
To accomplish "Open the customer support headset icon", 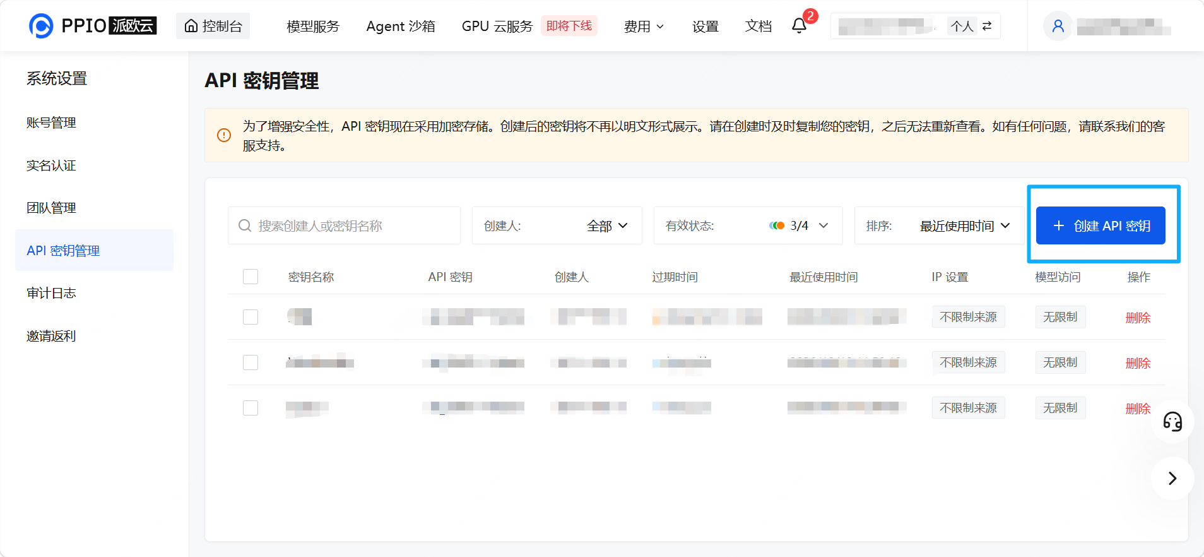I will pyautogui.click(x=1172, y=421).
